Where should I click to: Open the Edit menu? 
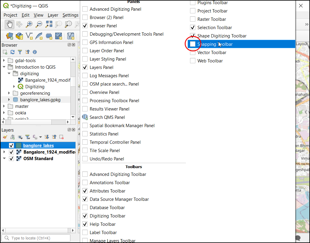(26, 15)
